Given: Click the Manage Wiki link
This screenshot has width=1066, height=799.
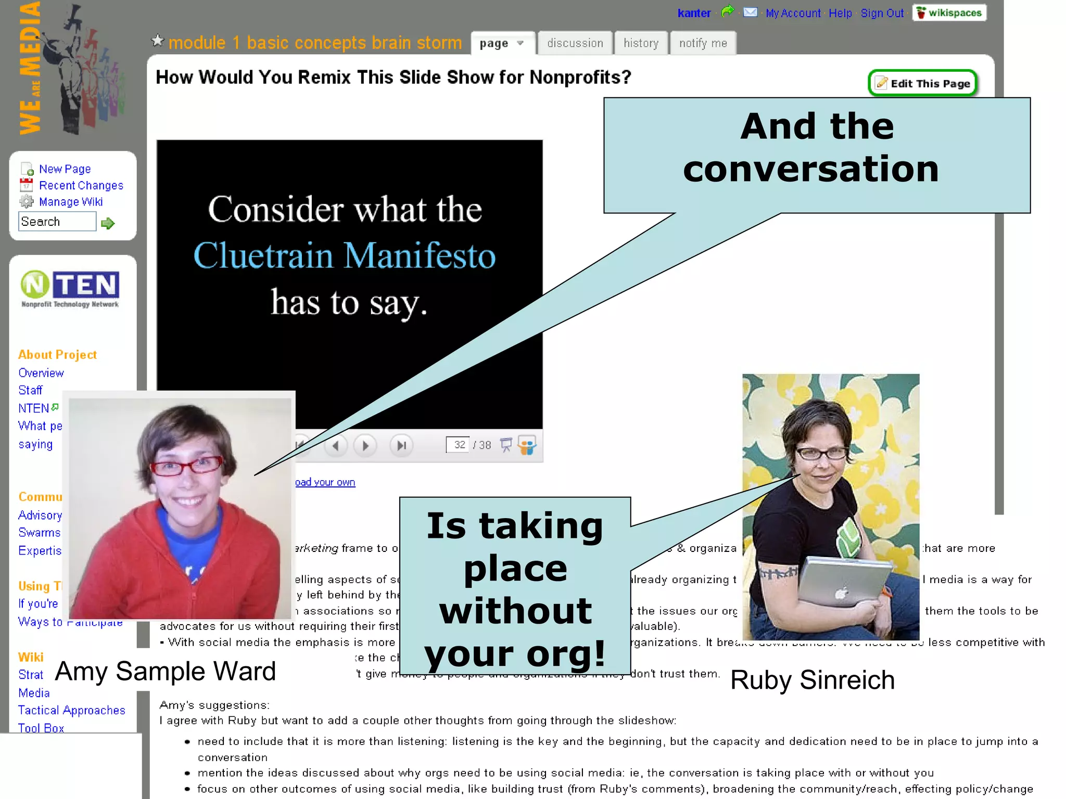Looking at the screenshot, I should pyautogui.click(x=71, y=202).
